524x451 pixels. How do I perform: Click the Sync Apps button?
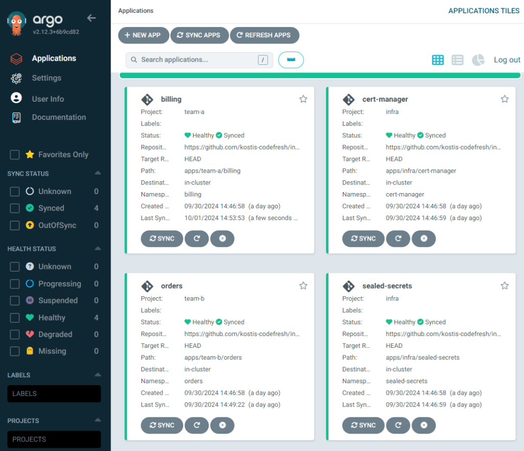(x=200, y=35)
